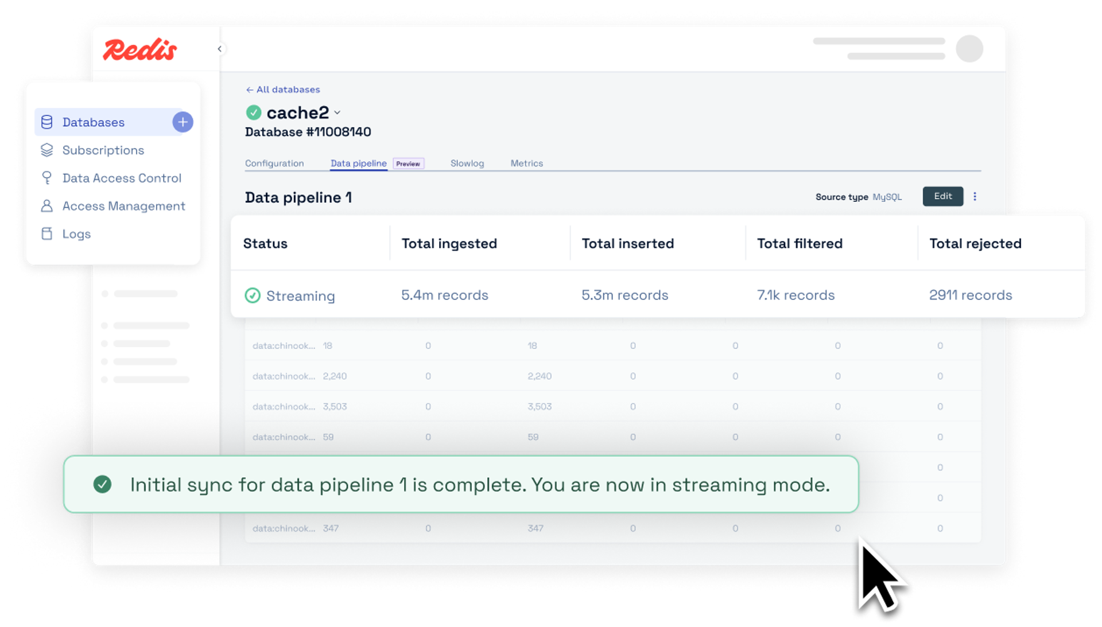1102x627 pixels.
Task: Collapse the left navigation panel chevron
Action: point(220,49)
